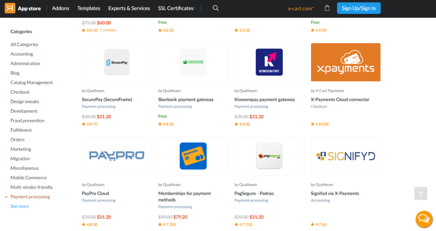Open Sberbank payment gateway title
The width and height of the screenshot is (436, 231).
click(186, 99)
